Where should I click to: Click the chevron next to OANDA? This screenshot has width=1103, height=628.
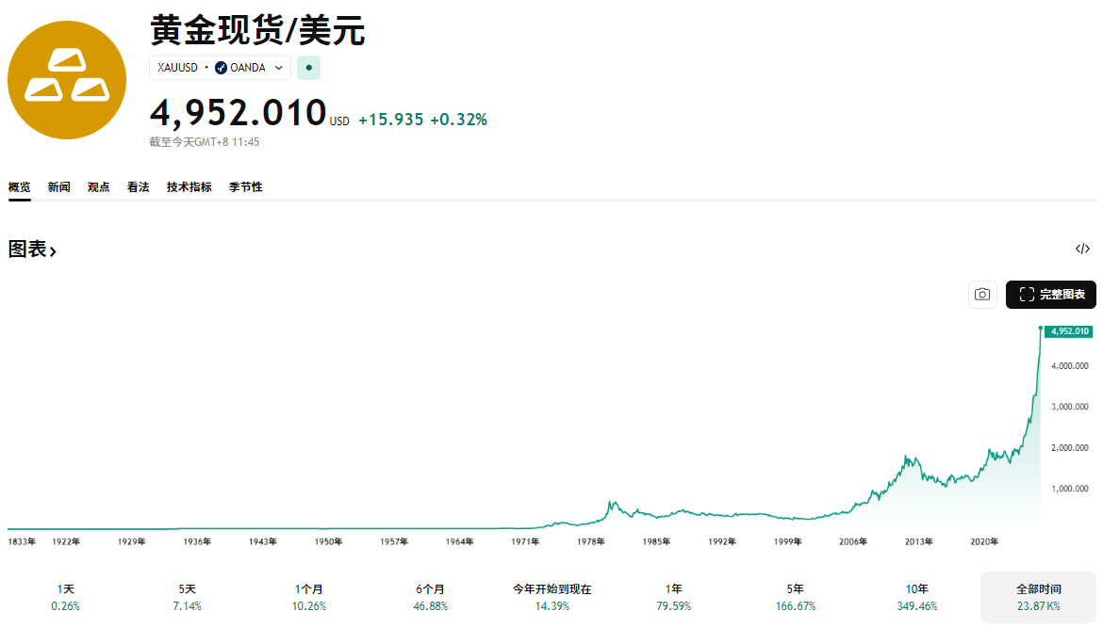pos(279,67)
